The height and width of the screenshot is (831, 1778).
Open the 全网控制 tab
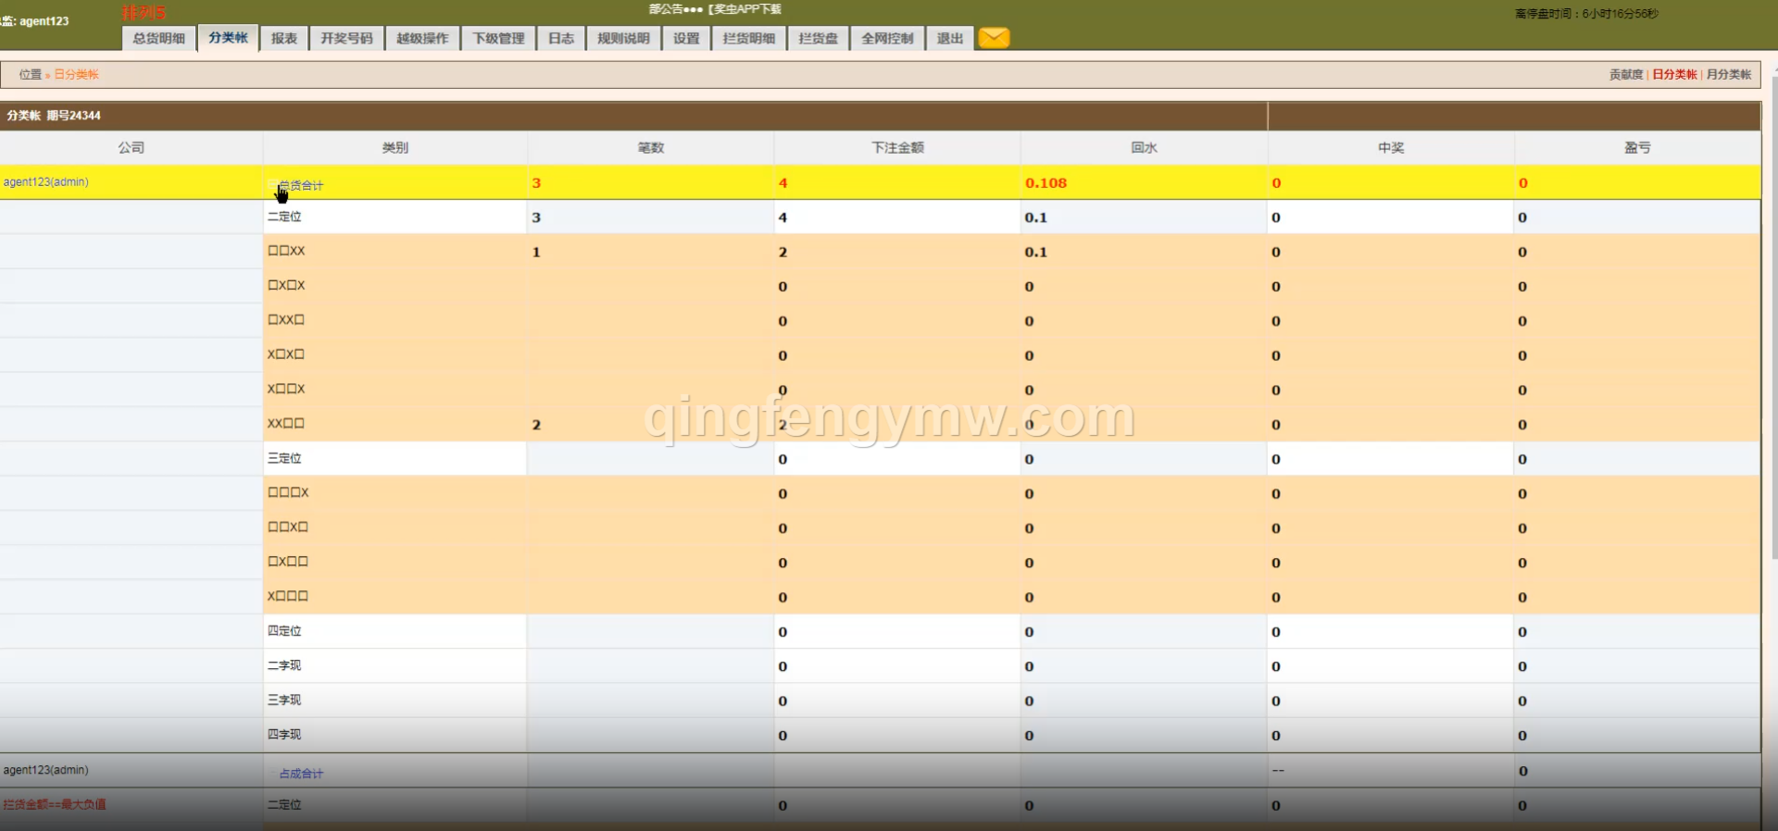click(887, 38)
